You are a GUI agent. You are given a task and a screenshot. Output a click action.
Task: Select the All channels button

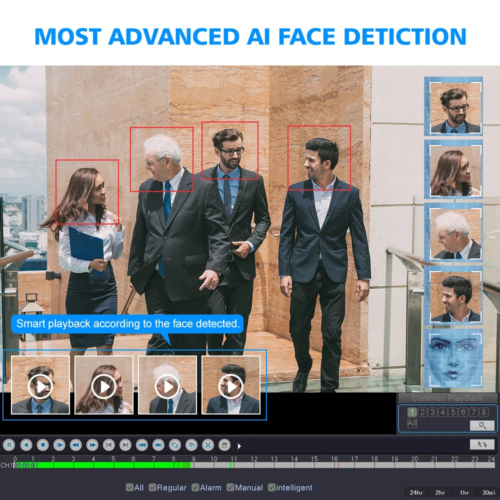(412, 423)
